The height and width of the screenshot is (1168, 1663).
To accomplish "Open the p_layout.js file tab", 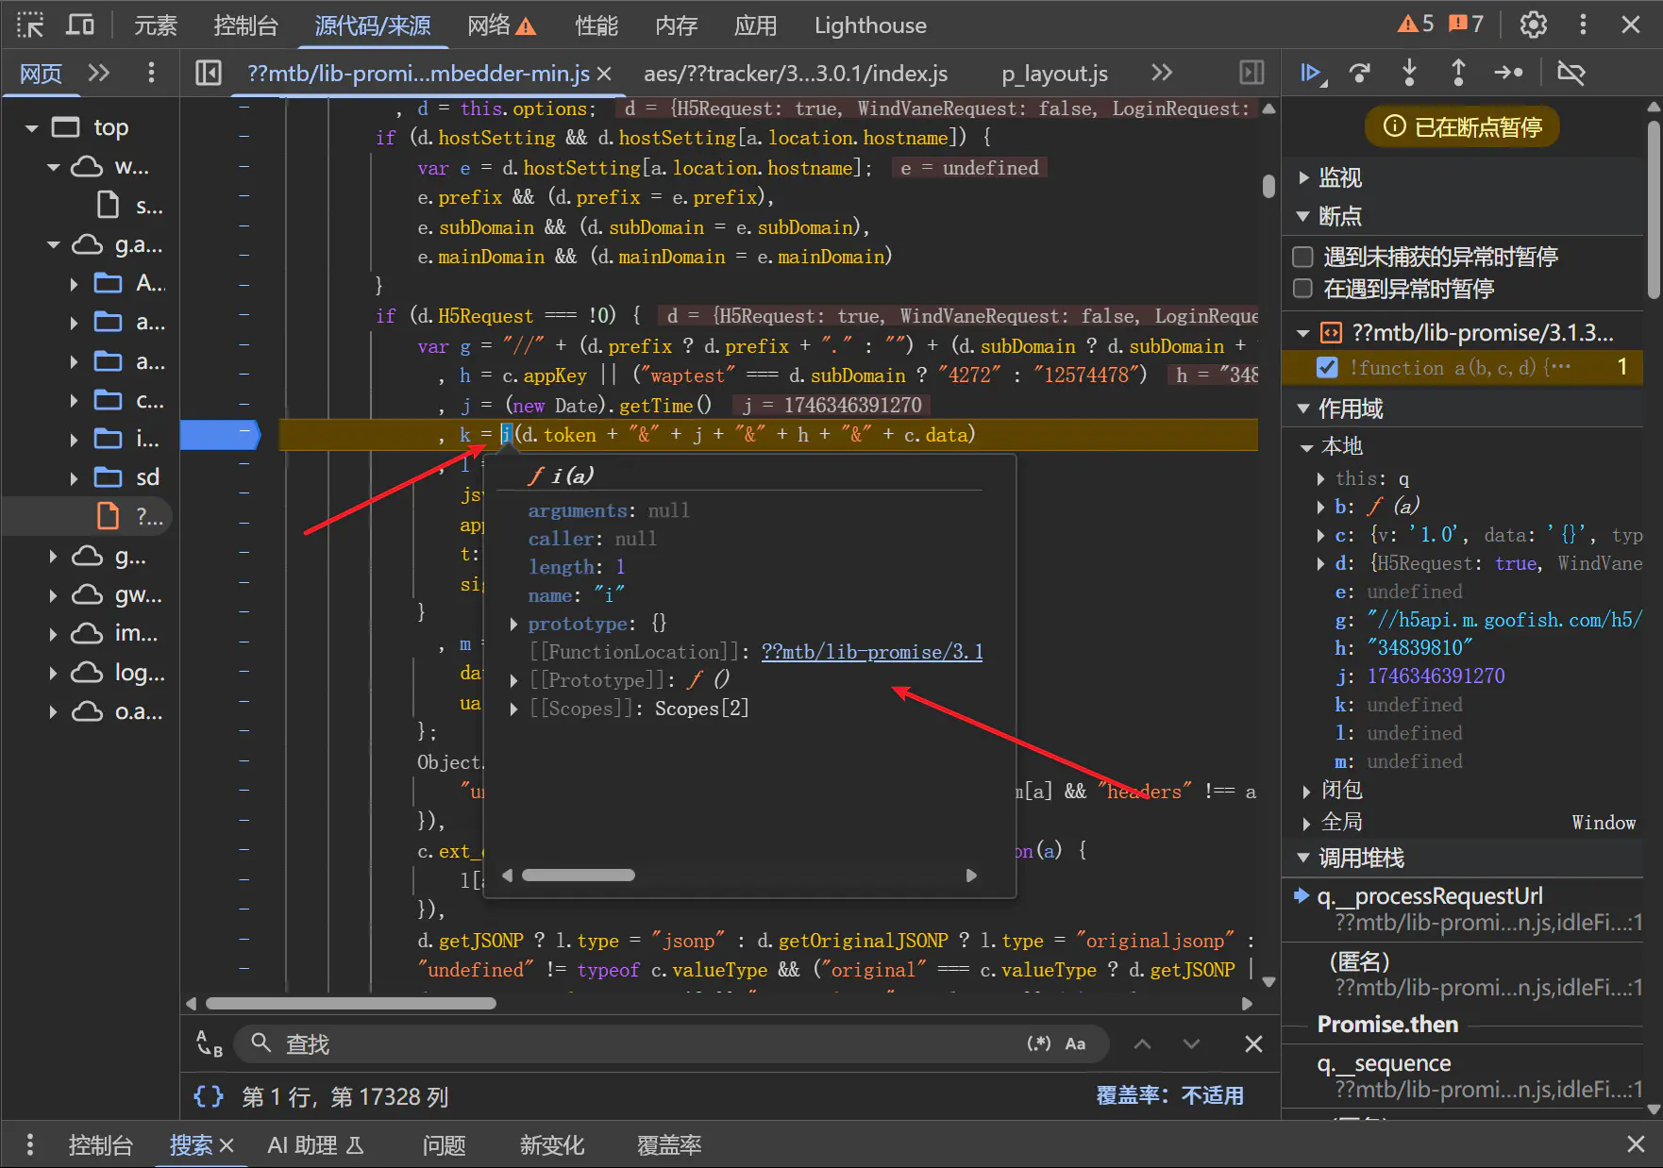I will [x=1054, y=74].
